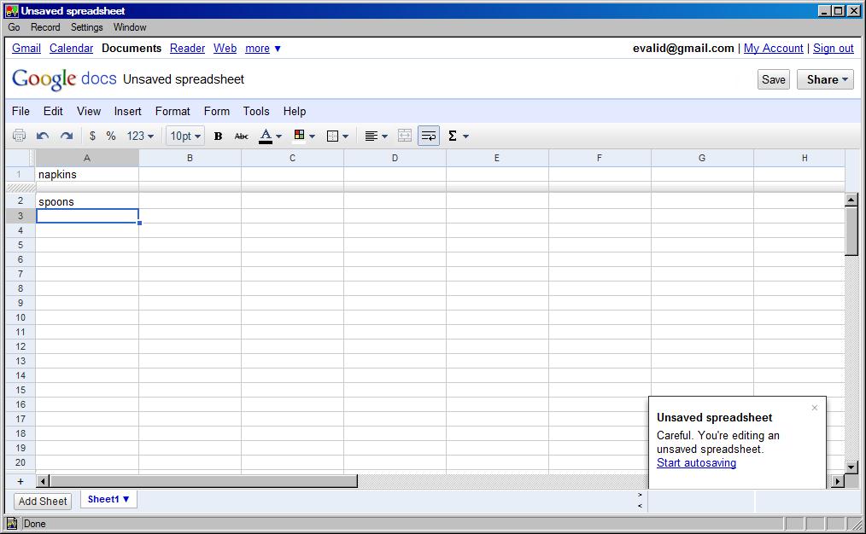866x534 pixels.
Task: Click the vertical scrollbar up arrow
Action: (x=851, y=200)
